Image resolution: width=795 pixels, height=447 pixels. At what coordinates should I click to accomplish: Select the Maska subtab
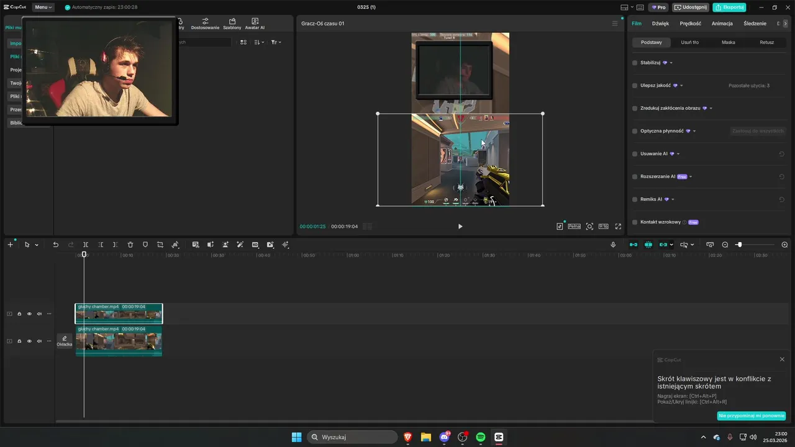(729, 42)
